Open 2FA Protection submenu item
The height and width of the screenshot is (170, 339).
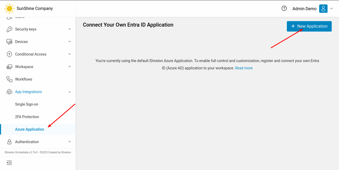tap(27, 117)
